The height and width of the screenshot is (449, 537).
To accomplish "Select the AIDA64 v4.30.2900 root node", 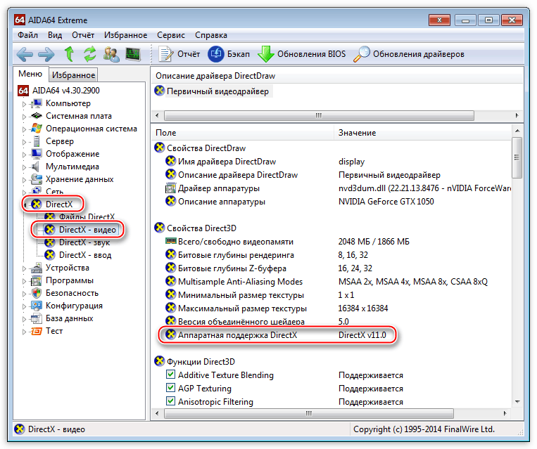I will (59, 91).
